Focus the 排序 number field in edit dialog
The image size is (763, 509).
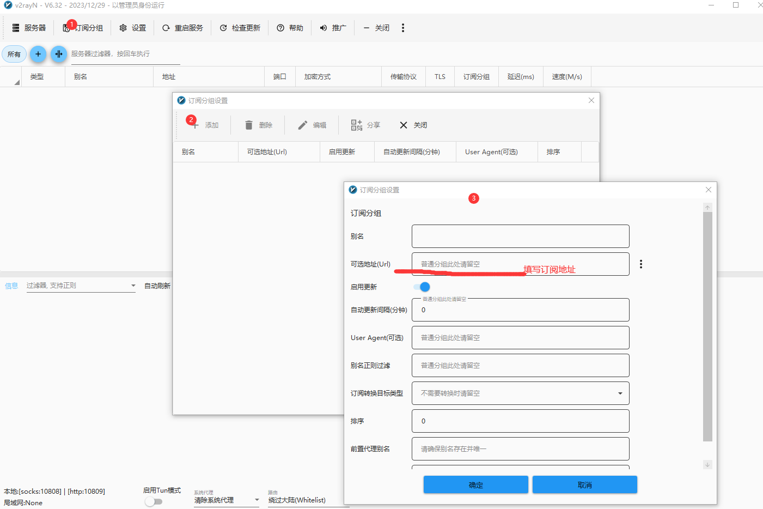[x=521, y=421]
